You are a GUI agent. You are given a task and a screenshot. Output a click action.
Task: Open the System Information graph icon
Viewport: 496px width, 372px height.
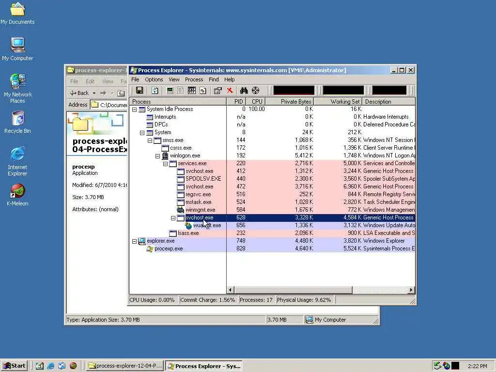click(170, 91)
